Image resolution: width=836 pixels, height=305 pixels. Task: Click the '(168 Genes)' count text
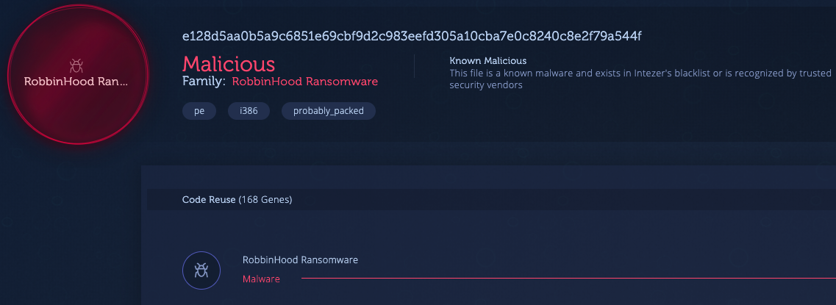pyautogui.click(x=265, y=199)
